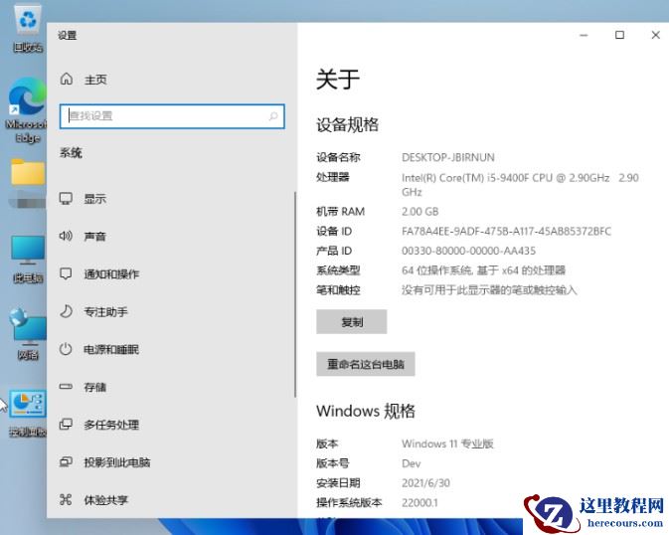
Task: Click device ID starting FA78A4EE
Action: click(506, 231)
